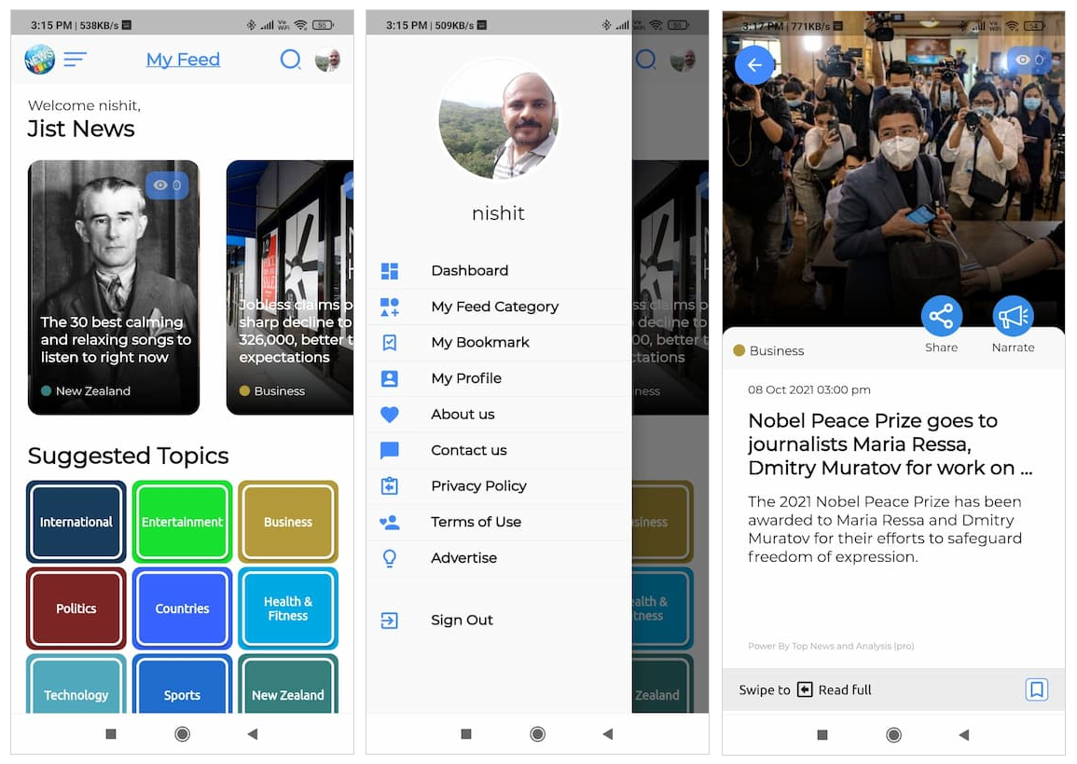Click the My Feed title link
The width and height of the screenshot is (1077, 764).
183,60
